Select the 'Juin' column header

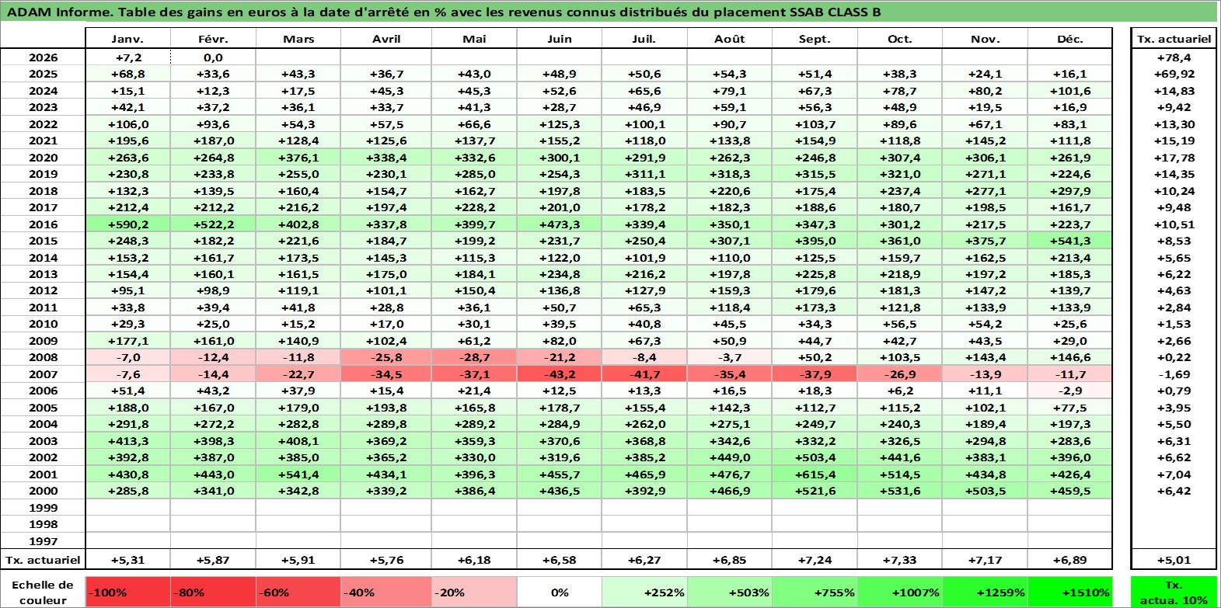pos(560,39)
